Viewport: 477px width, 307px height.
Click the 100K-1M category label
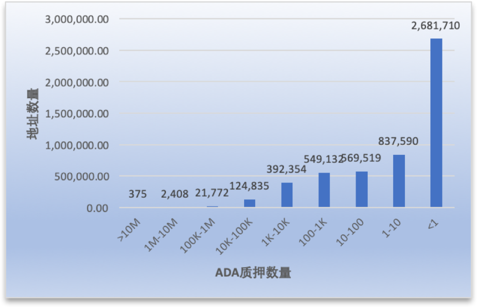pyautogui.click(x=198, y=236)
